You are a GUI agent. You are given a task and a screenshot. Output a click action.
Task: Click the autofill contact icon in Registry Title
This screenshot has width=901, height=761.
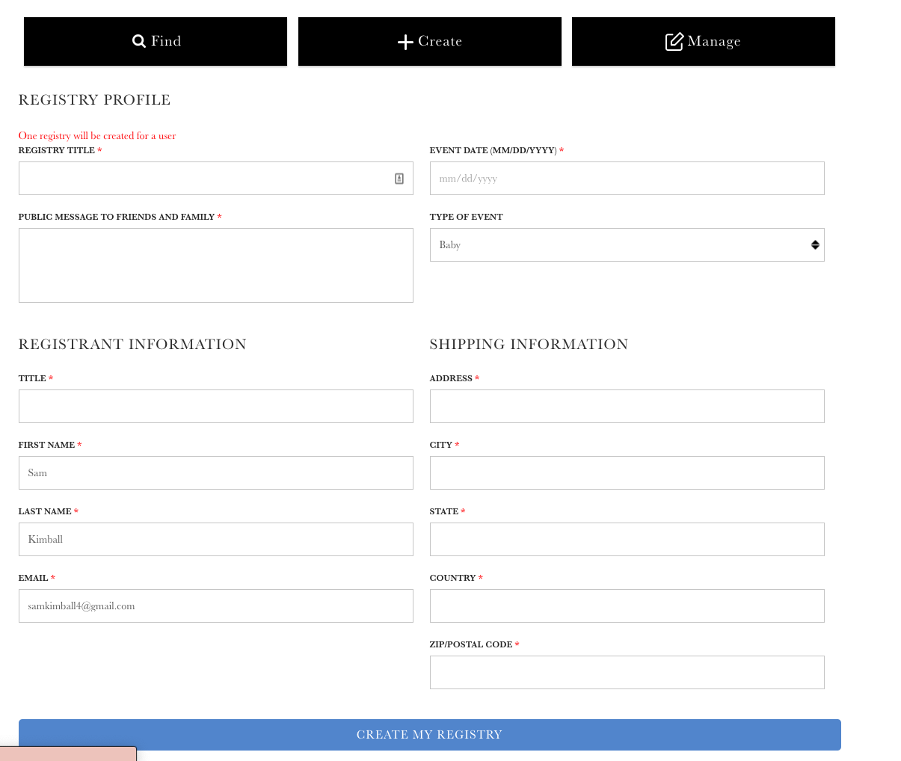click(399, 179)
